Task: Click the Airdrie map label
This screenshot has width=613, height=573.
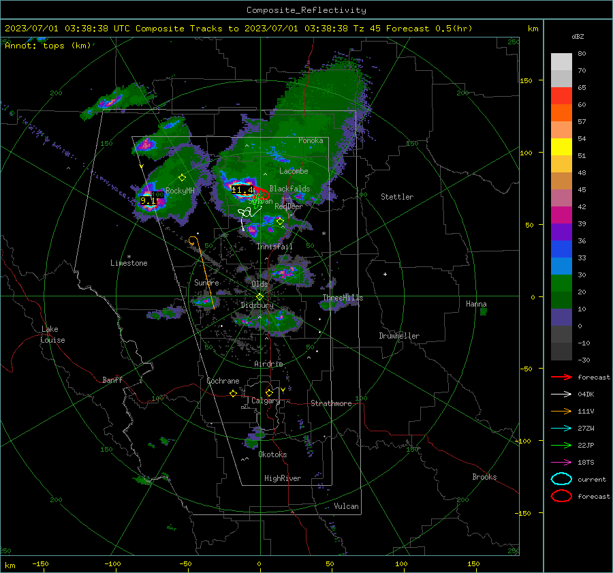Action: (x=268, y=364)
